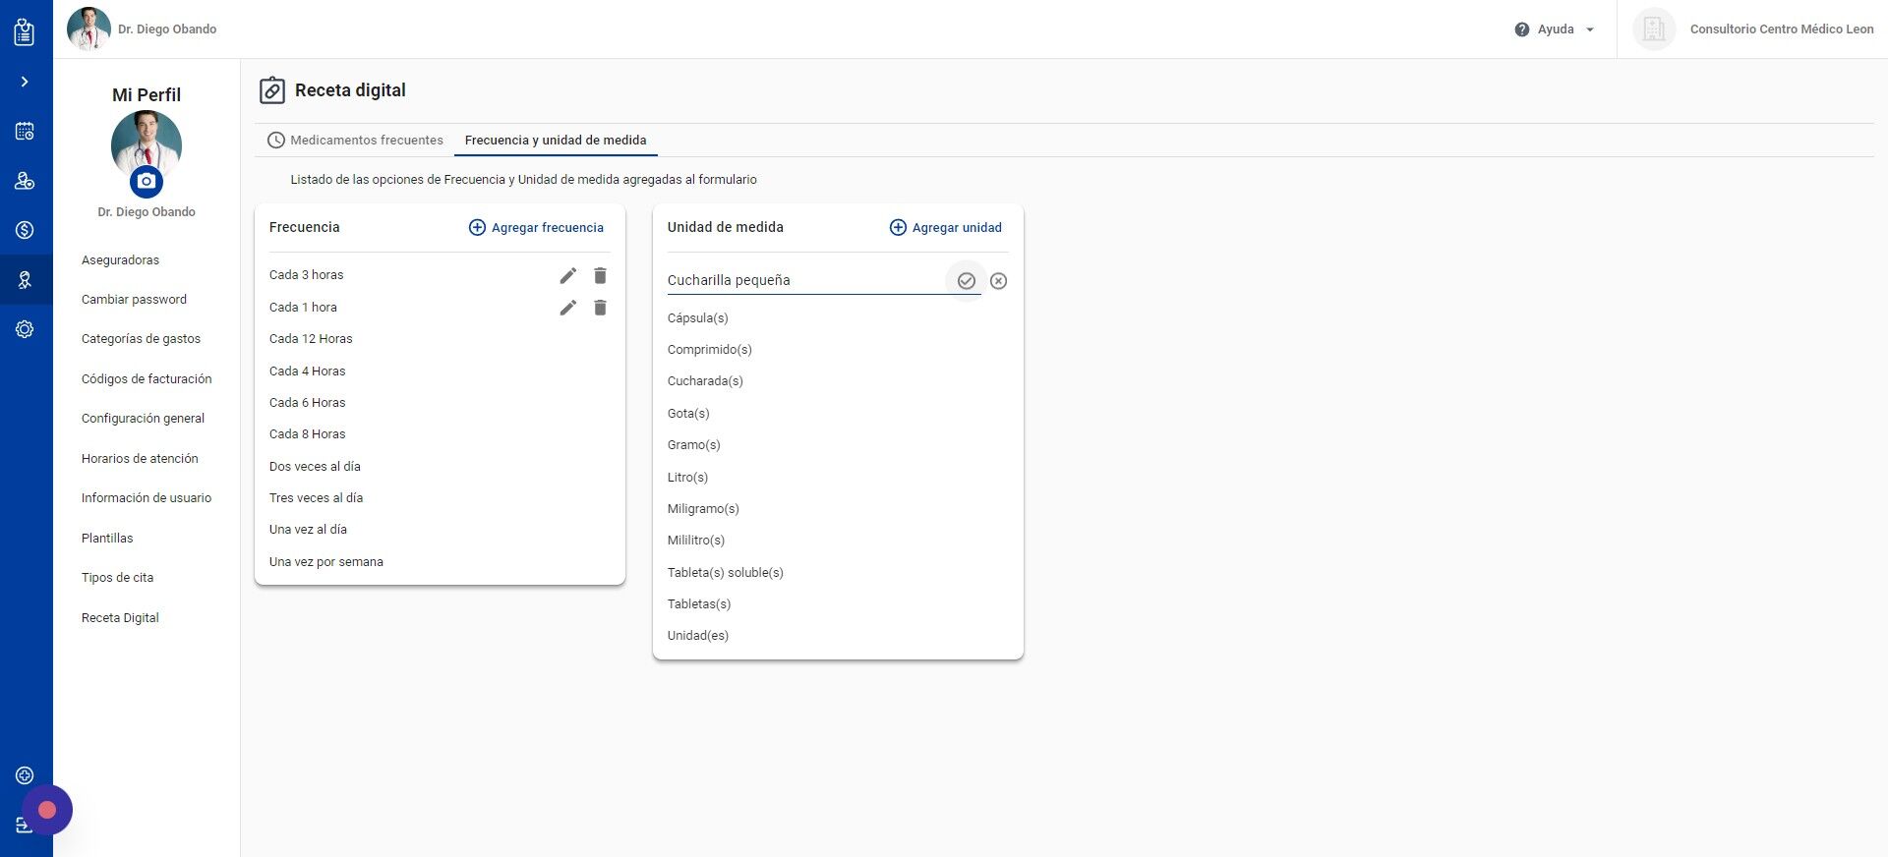Click the Dr. Diego Obando header avatar
This screenshot has height=857, width=1888.
click(x=88, y=29)
